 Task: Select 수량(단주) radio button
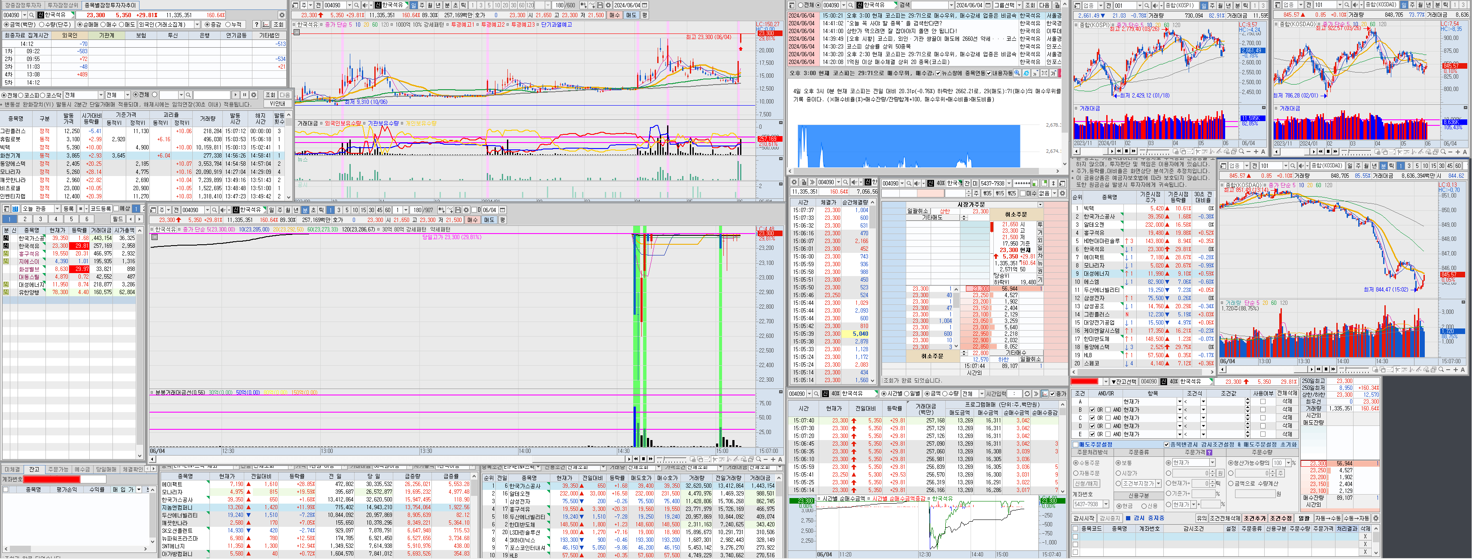pos(42,24)
